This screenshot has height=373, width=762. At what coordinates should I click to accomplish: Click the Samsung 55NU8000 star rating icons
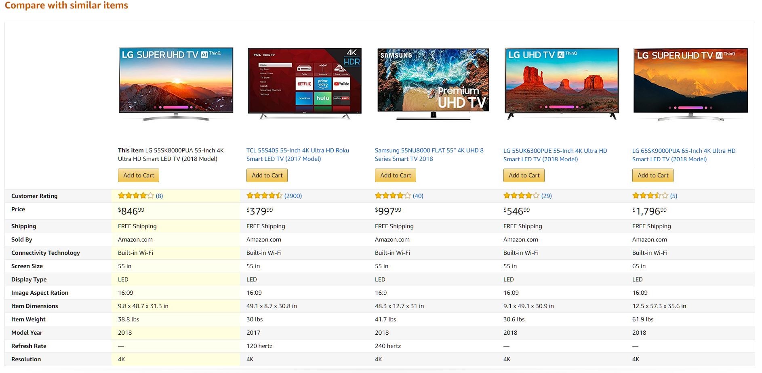click(x=393, y=196)
